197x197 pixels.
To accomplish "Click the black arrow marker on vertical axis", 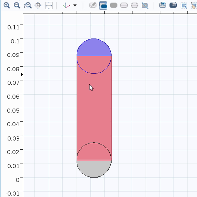I will pos(22,75).
